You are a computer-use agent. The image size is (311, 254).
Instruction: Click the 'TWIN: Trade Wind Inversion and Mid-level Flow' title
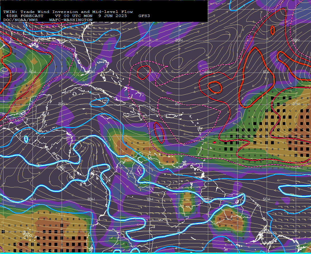pos(68,12)
